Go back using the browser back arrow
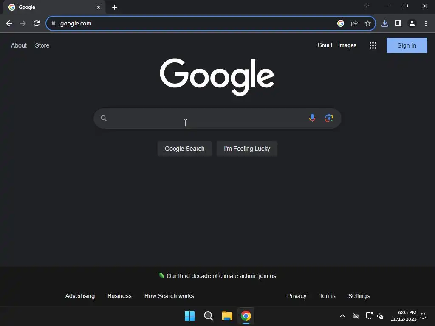This screenshot has height=326, width=435. pyautogui.click(x=9, y=24)
